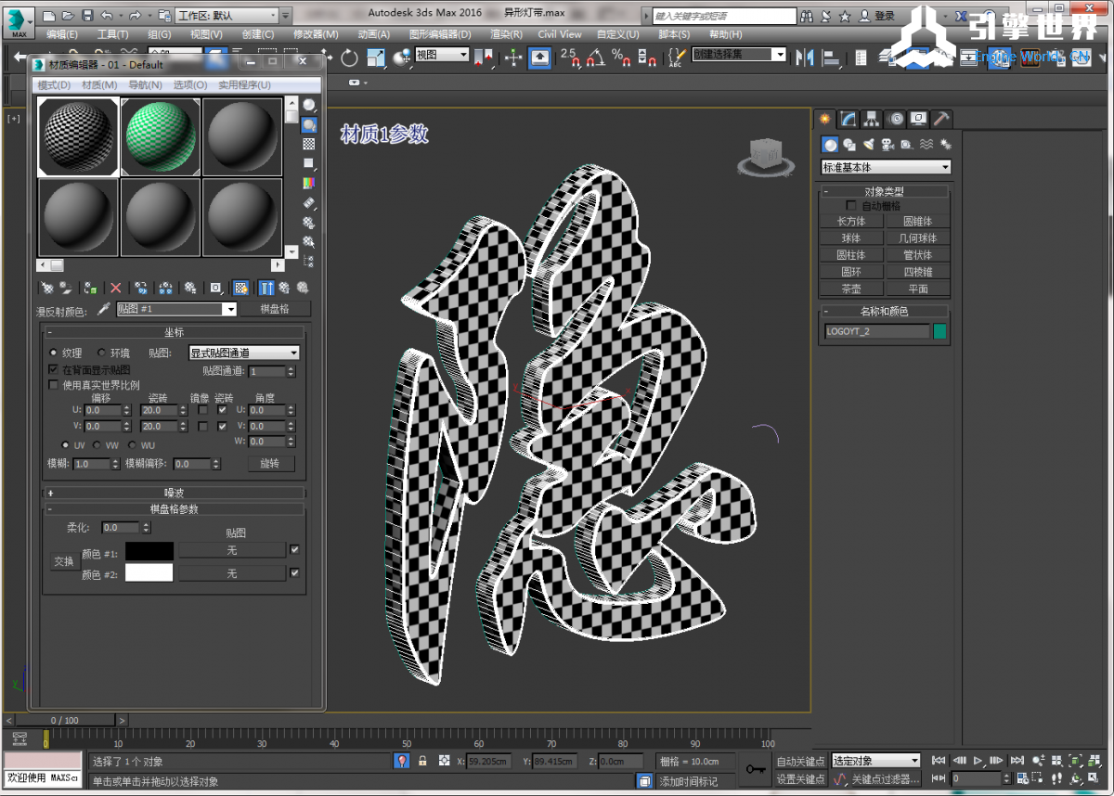The height and width of the screenshot is (796, 1114).
Task: Click the 旋转 button in coordinates
Action: point(270,463)
